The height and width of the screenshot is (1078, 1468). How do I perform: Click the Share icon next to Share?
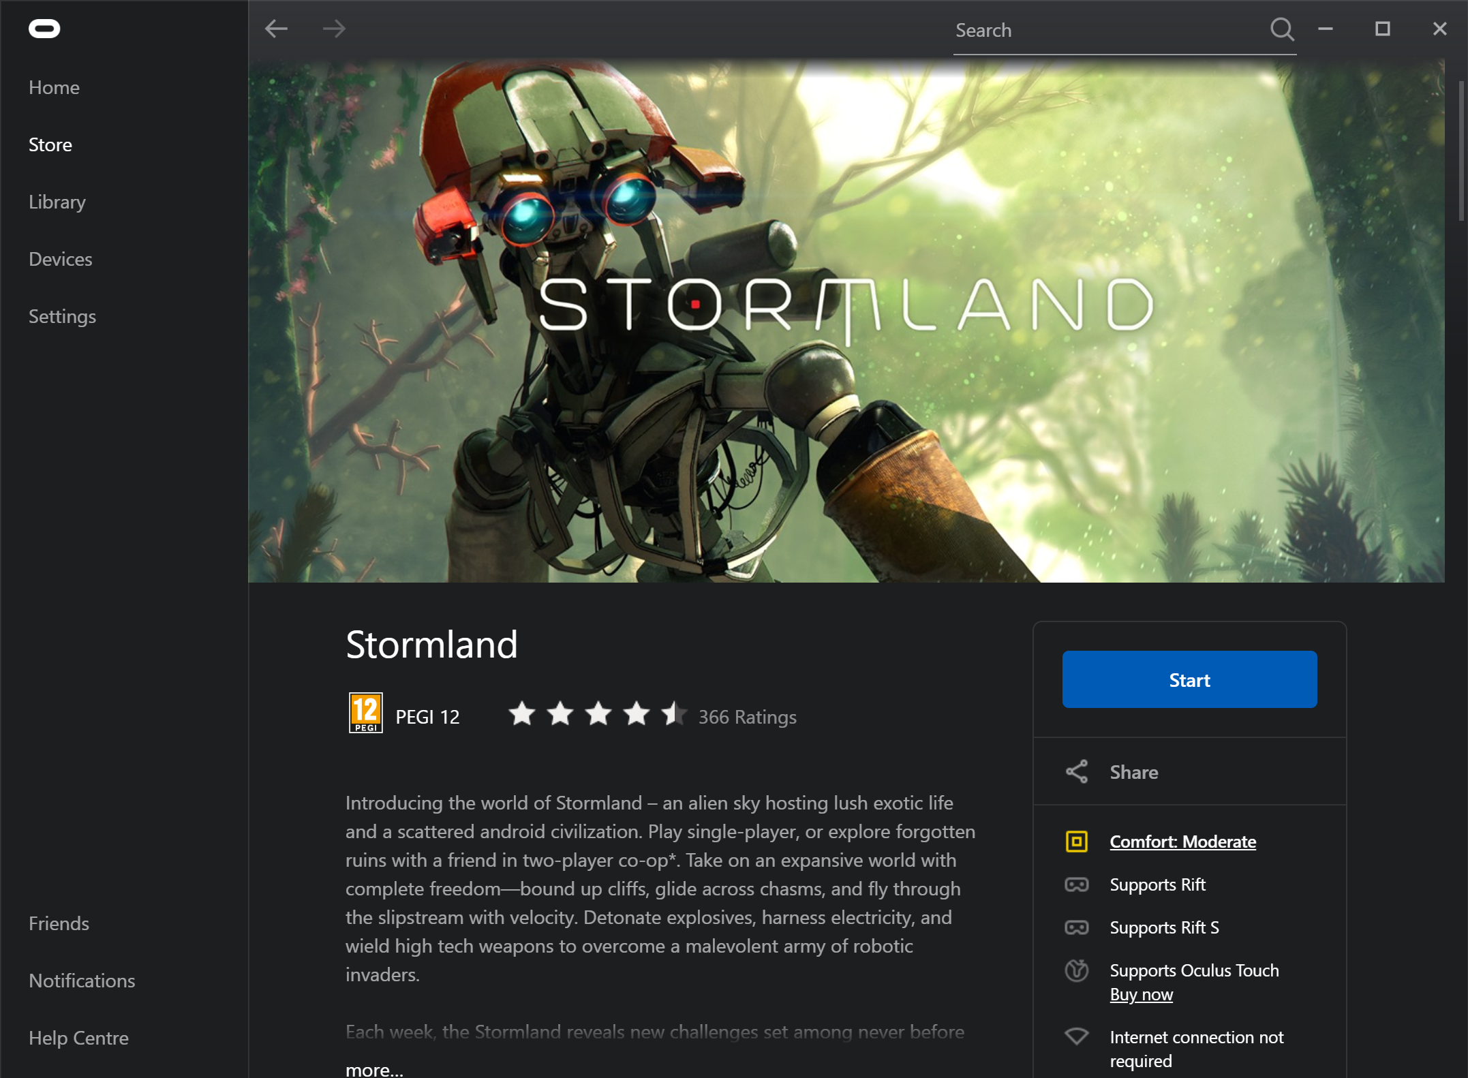coord(1077,771)
